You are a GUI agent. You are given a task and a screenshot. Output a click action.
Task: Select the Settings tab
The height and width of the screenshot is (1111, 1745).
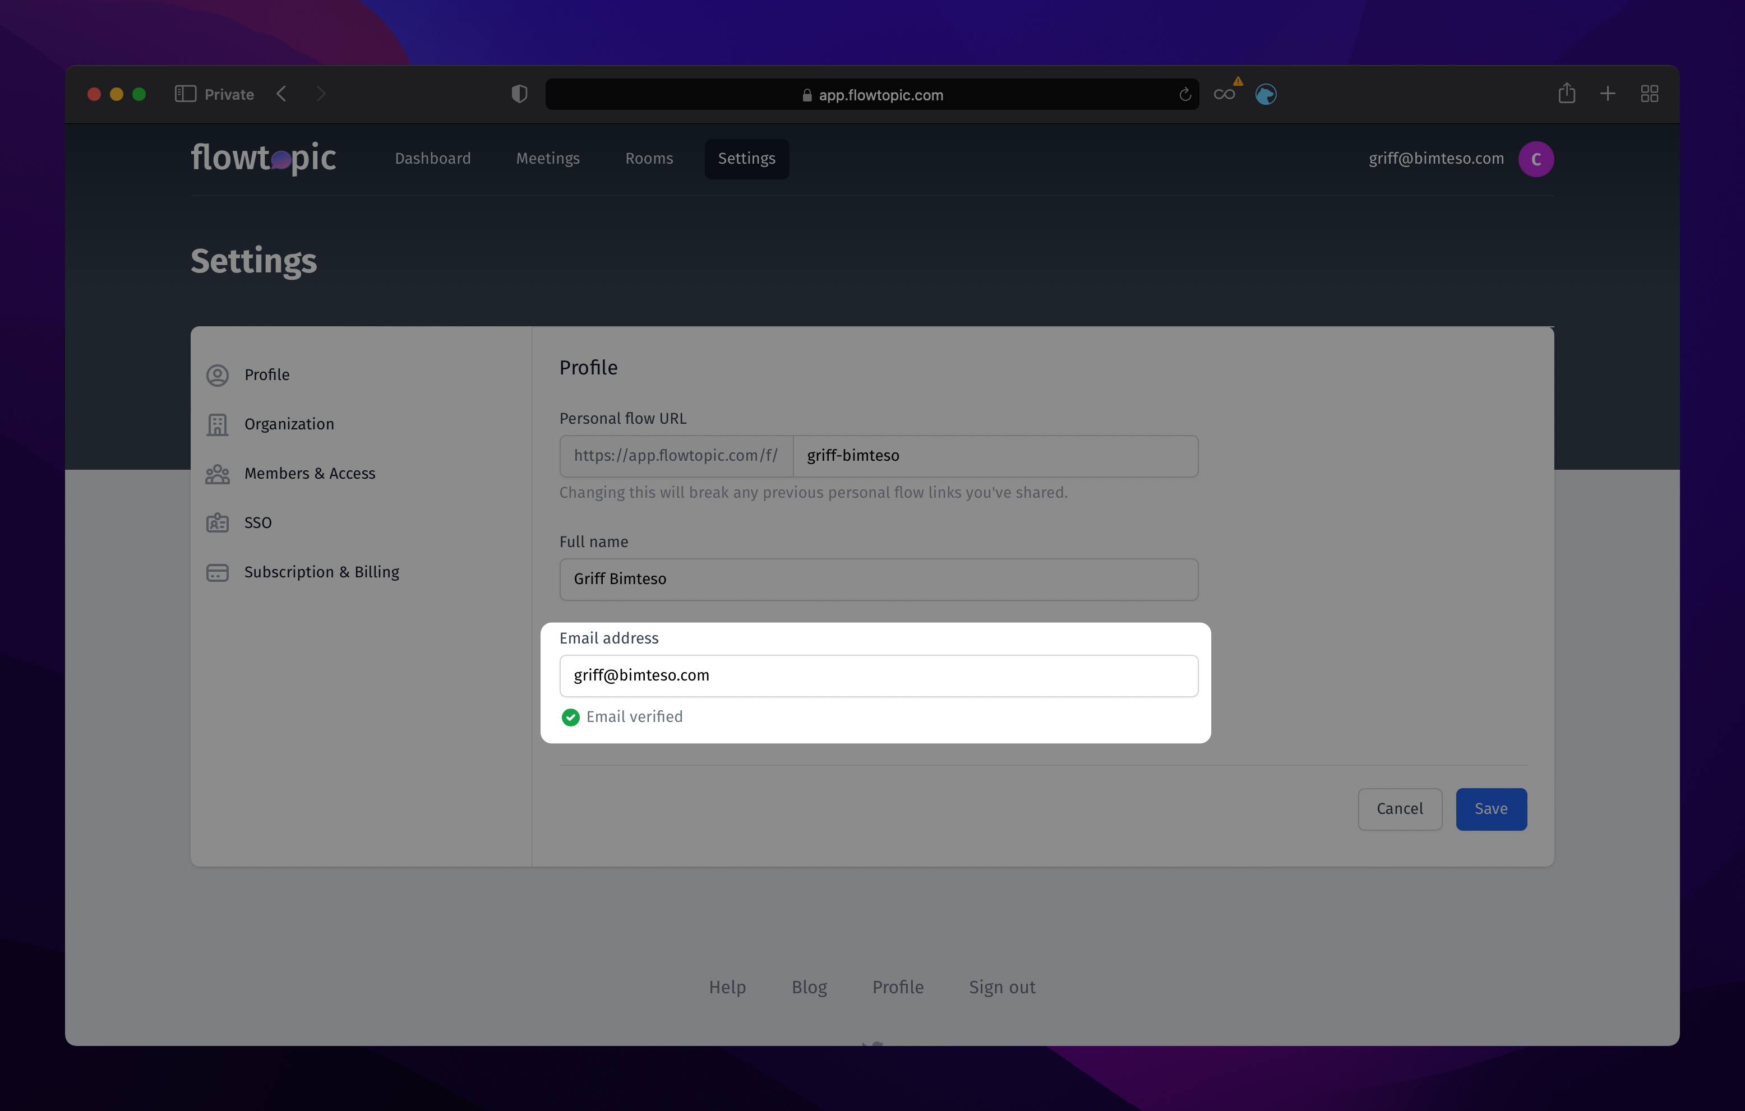(746, 159)
